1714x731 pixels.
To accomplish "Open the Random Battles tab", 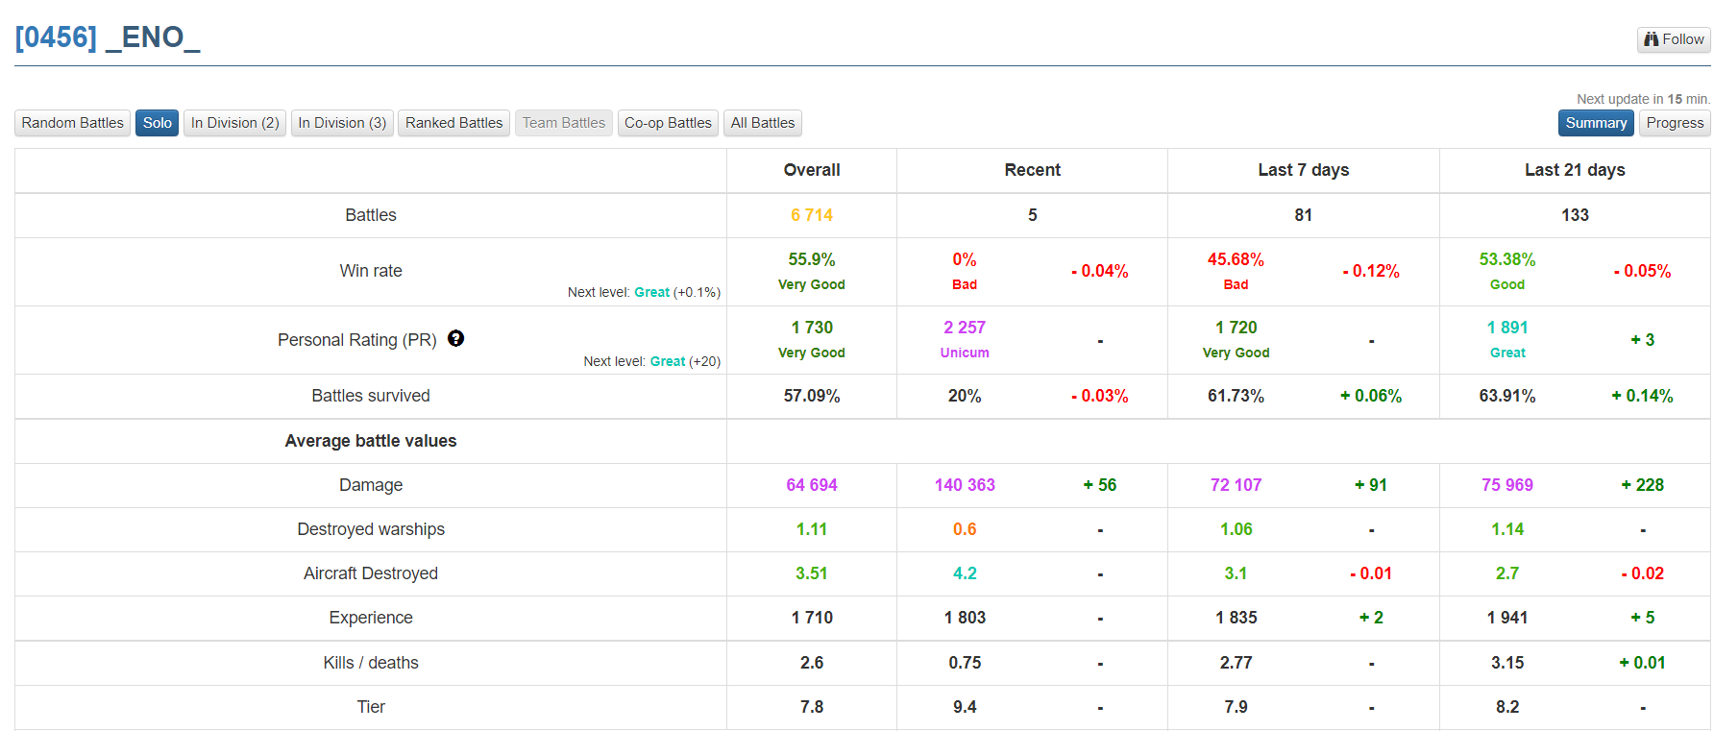I will coord(73,123).
